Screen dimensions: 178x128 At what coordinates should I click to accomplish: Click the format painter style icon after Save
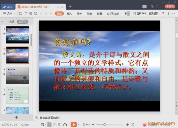coord(26,14)
